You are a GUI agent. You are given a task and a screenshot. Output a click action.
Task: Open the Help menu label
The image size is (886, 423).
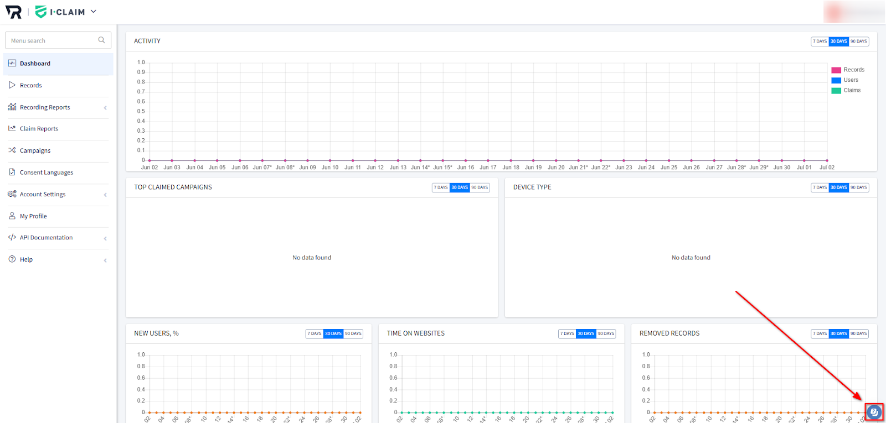(26, 259)
